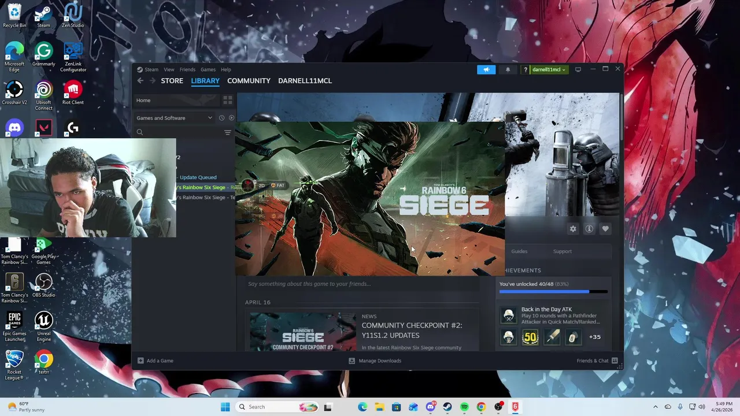Image resolution: width=740 pixels, height=416 pixels.
Task: Open Community Checkpoint #2 news thumbnail
Action: 303,332
